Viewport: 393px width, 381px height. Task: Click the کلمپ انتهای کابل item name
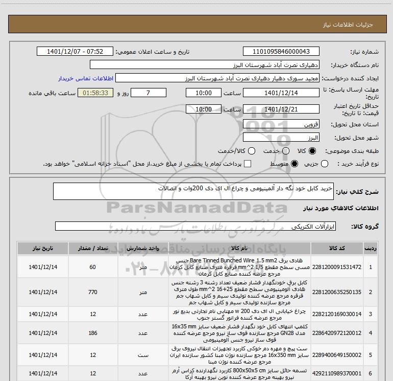[x=239, y=333]
